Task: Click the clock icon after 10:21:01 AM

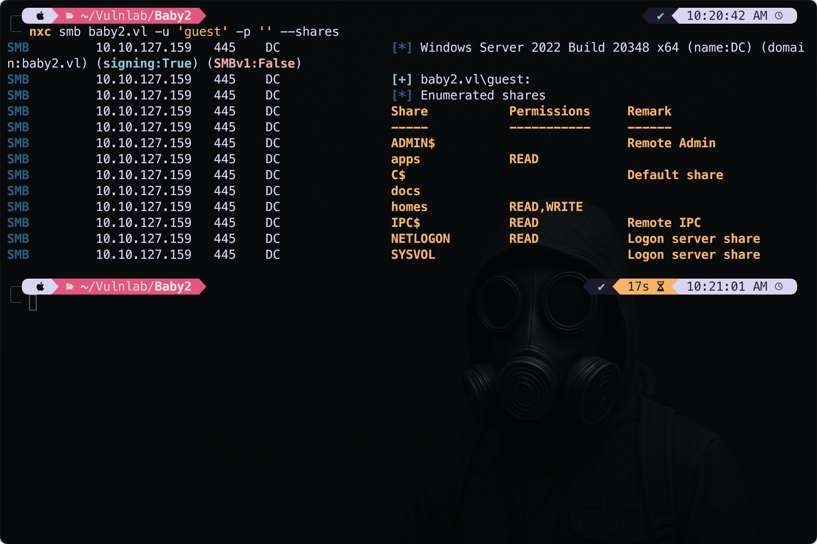Action: point(779,286)
